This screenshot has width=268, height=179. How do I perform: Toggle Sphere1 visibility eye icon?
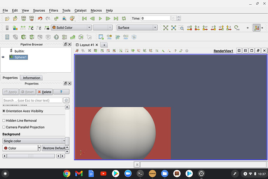point(3,57)
